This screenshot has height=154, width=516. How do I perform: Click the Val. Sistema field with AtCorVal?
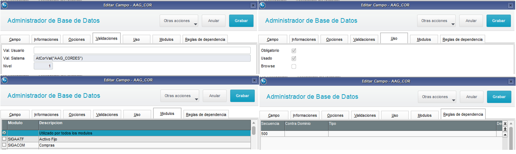[x=142, y=58]
